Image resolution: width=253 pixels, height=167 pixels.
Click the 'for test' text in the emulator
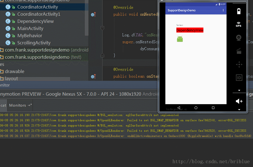180,25
